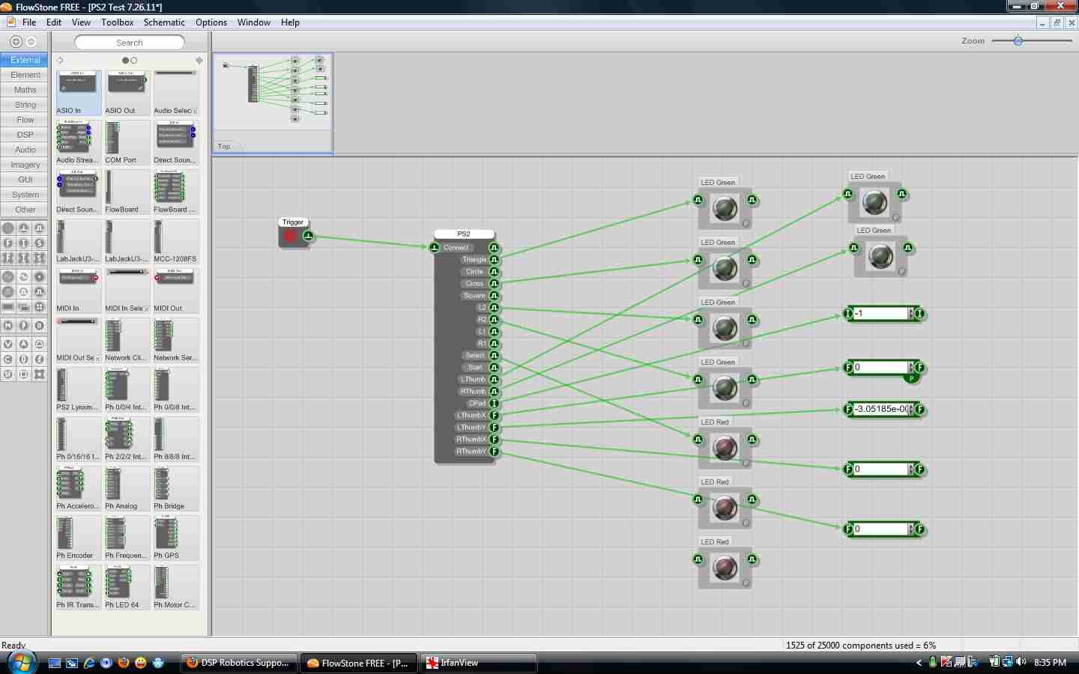
Task: Open the Maths category in the sidebar
Action: [25, 90]
